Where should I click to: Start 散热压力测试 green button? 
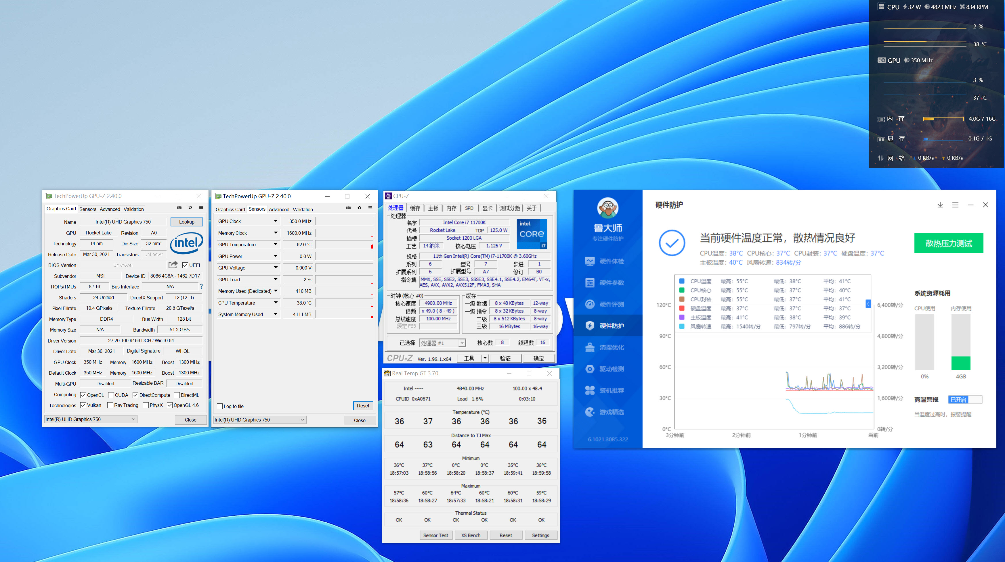tap(948, 243)
